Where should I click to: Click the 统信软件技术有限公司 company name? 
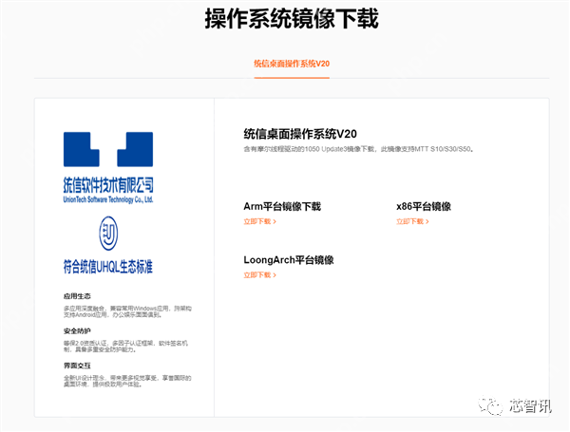coord(108,185)
